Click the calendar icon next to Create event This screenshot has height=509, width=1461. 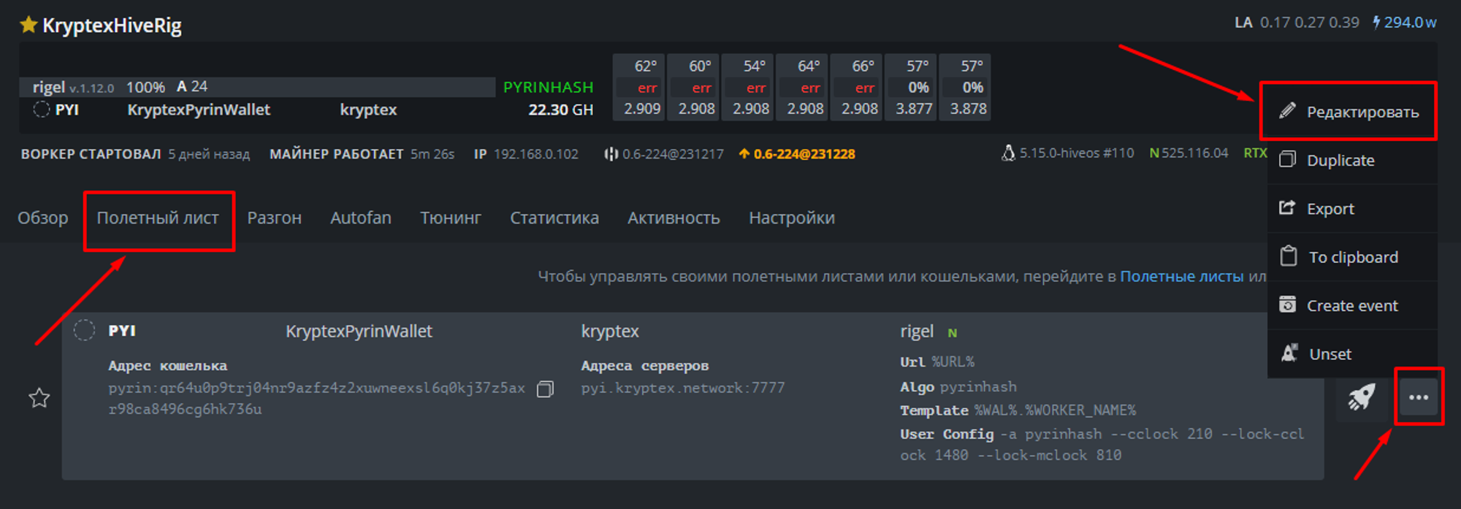[1288, 305]
